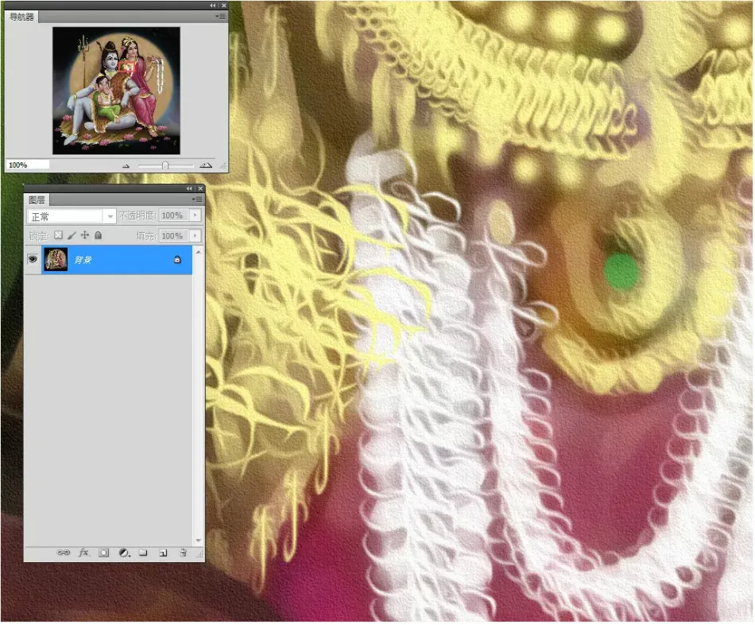
Task: Click the link layers icon
Action: (63, 553)
